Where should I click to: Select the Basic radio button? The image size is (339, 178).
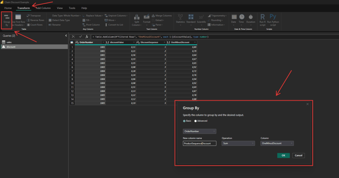pyautogui.click(x=185, y=121)
